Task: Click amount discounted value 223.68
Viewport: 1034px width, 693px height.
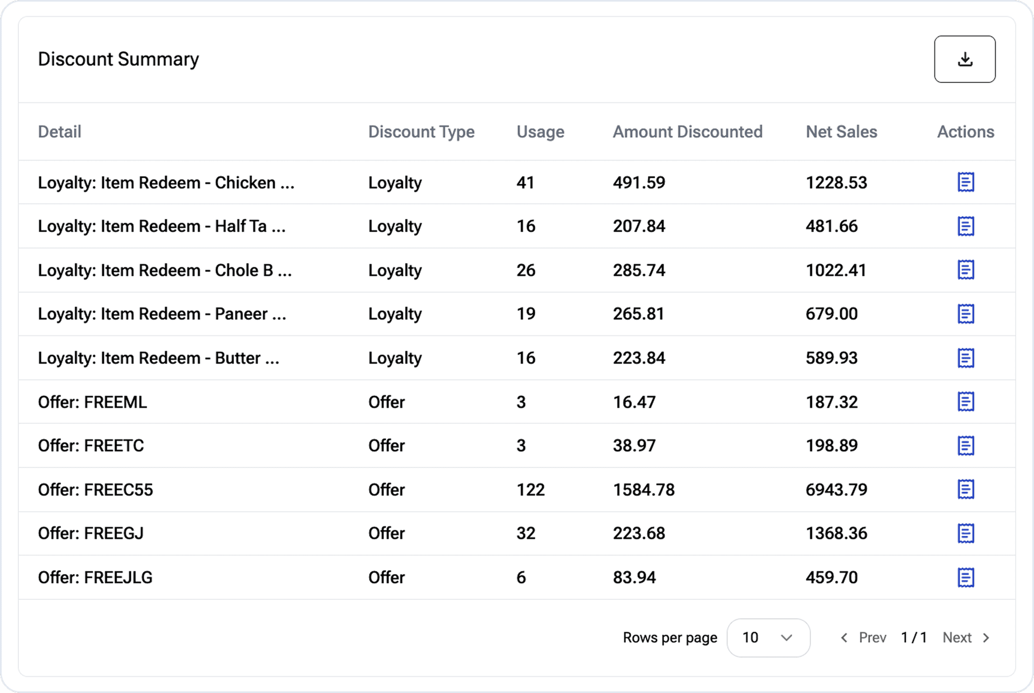Action: coord(639,534)
